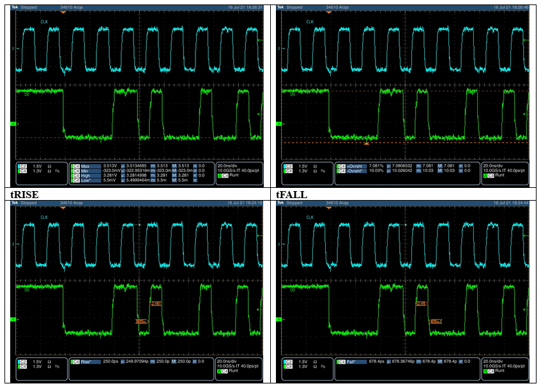The height and width of the screenshot is (386, 541).
Task: Click the CLK waveform label in the tRISE capture
Action: (44, 217)
